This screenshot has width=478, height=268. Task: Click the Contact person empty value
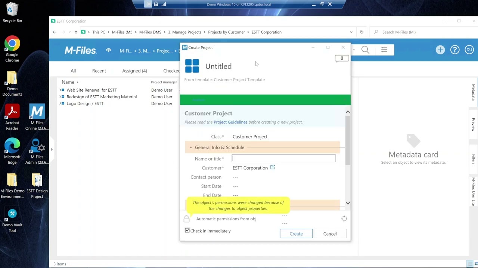pyautogui.click(x=235, y=177)
